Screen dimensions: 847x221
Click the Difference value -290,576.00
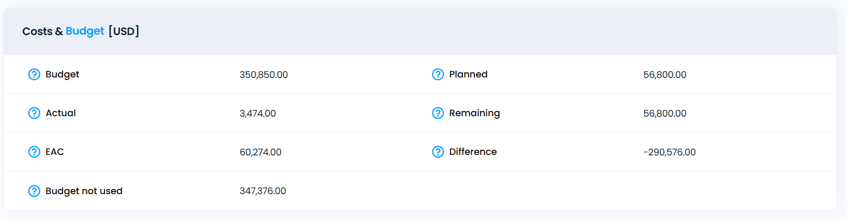coord(670,152)
